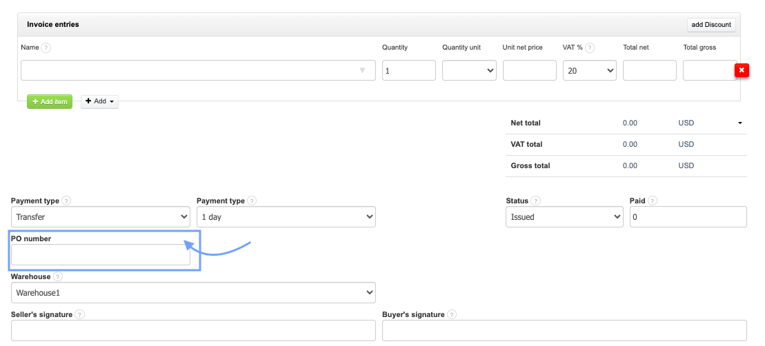
Task: Open the payment type dropdown showing Transfer
Action: coord(100,216)
